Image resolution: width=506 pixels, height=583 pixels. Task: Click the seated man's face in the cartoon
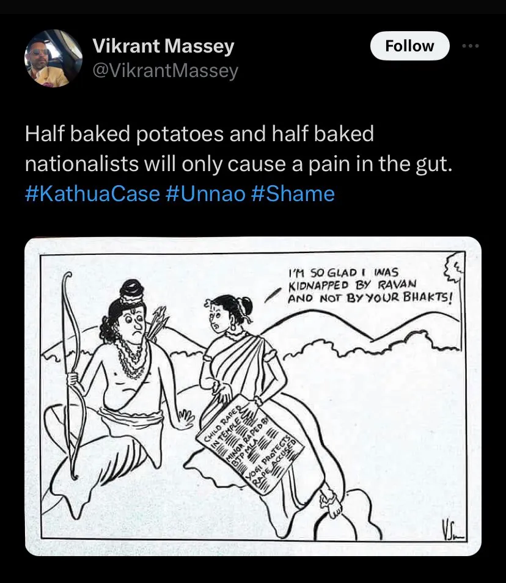[x=132, y=324]
